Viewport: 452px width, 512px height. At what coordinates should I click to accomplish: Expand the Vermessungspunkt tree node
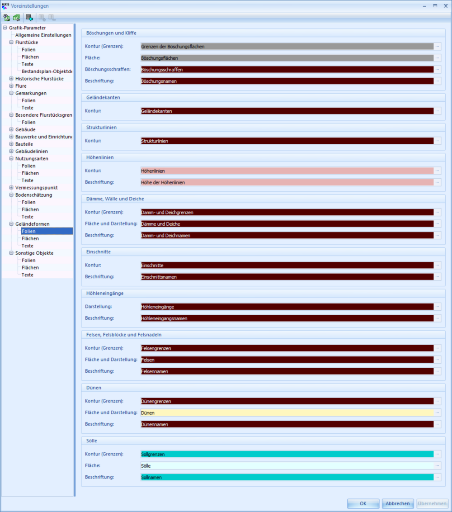click(11, 188)
